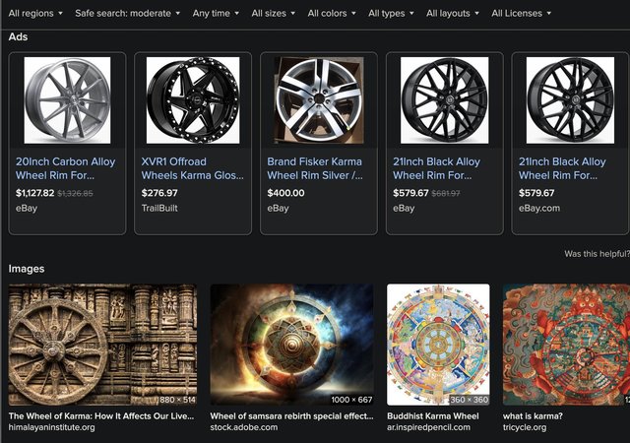Image resolution: width=630 pixels, height=443 pixels.
Task: Expand the All types filter
Action: point(391,13)
